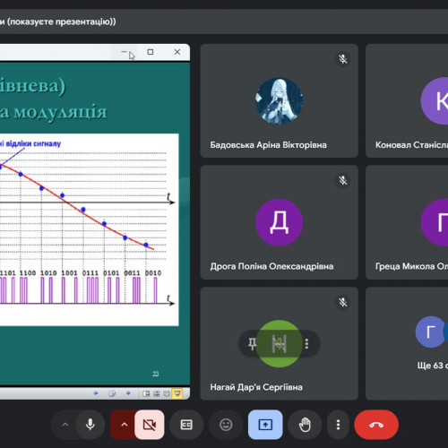Screen dimensions: 448x448
Task: Switch to normal view in presentation
Action: (x=146, y=393)
